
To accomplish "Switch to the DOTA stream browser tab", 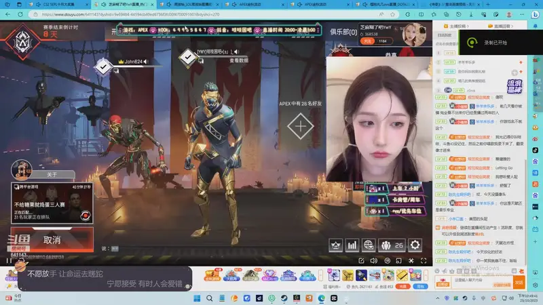I will [x=384, y=5].
